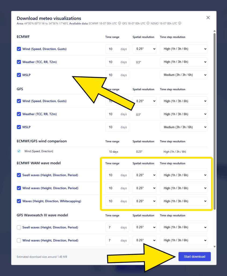Click the scrollbar up arrow
This screenshot has height=276, width=227.
click(214, 31)
